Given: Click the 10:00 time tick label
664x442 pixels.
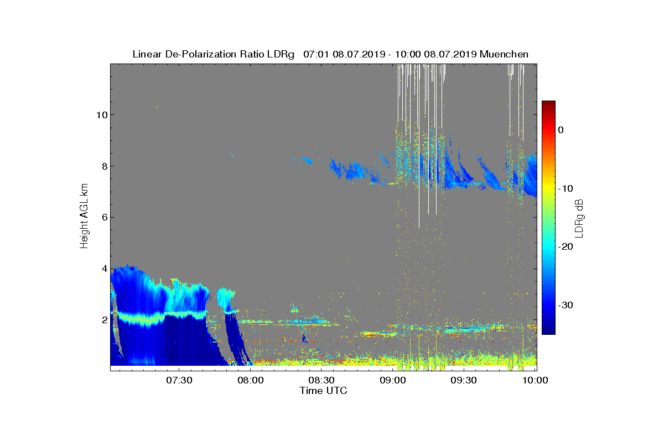Looking at the screenshot, I should click(x=536, y=380).
